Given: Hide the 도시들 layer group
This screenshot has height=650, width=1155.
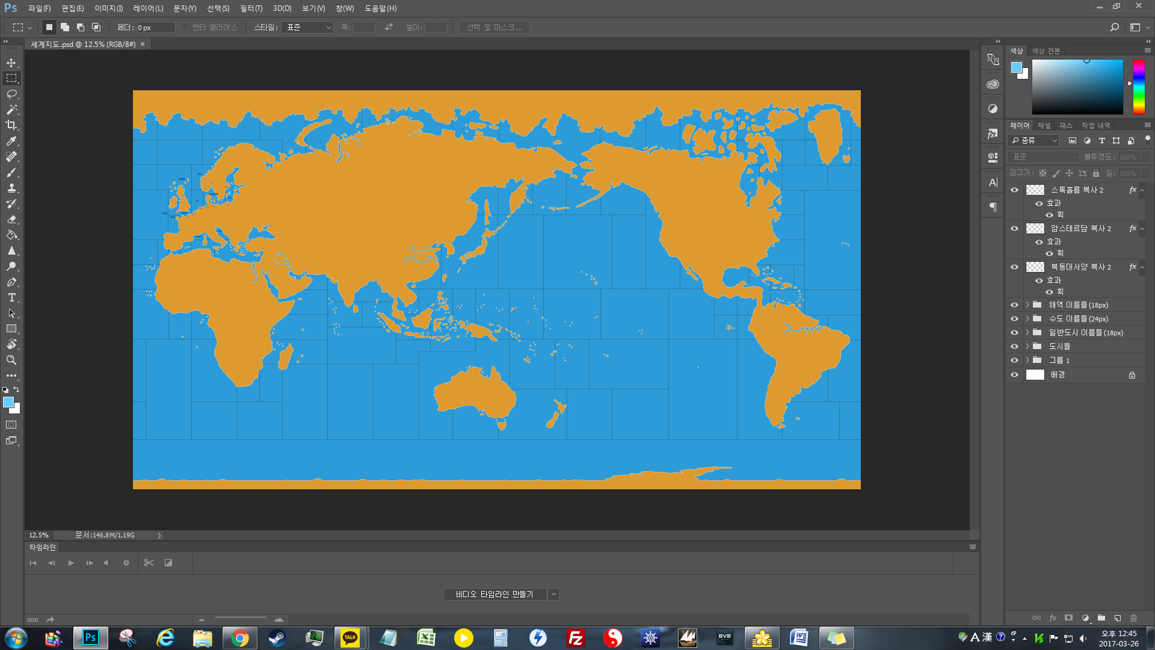Looking at the screenshot, I should (1014, 347).
